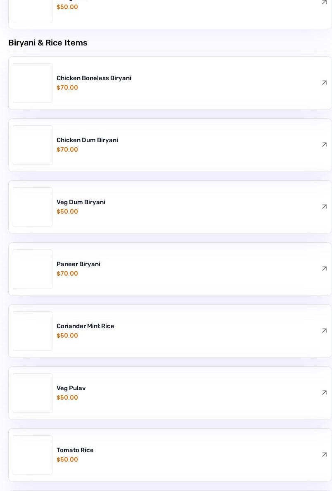Click the Coriander Mint Rice title
332x491 pixels.
(x=85, y=326)
